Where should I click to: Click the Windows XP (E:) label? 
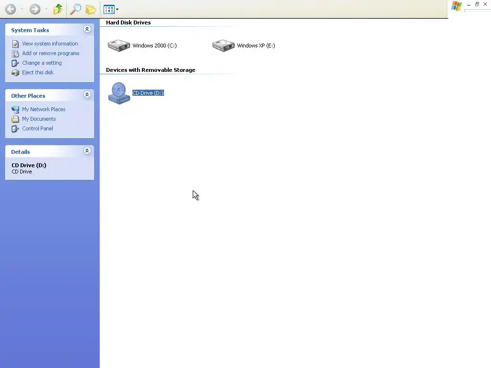(x=256, y=46)
